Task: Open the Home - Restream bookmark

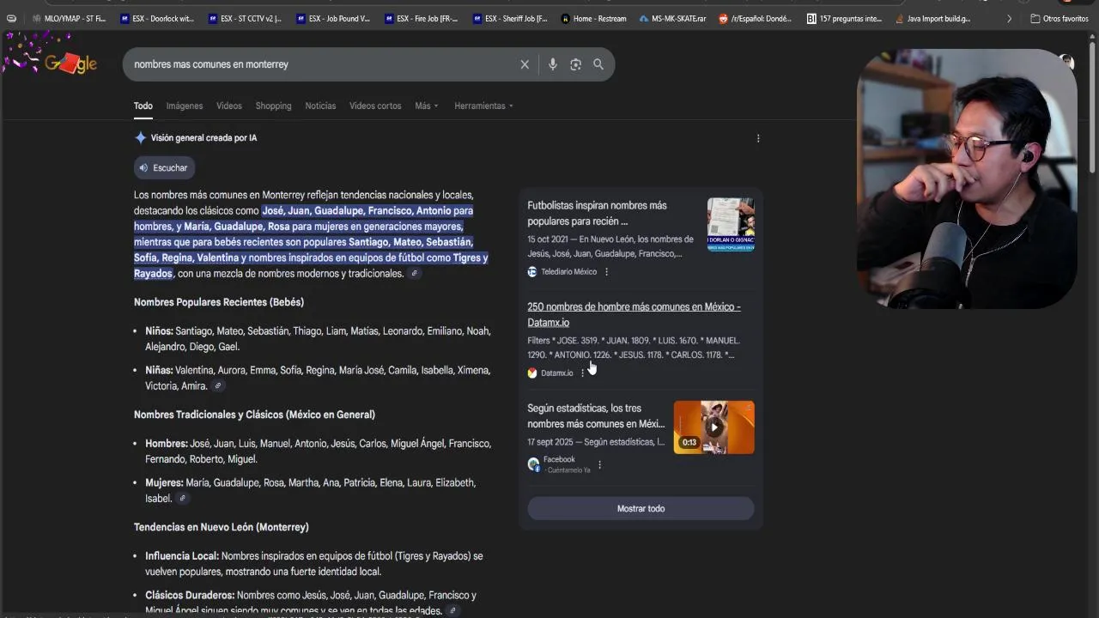Action: tap(593, 18)
